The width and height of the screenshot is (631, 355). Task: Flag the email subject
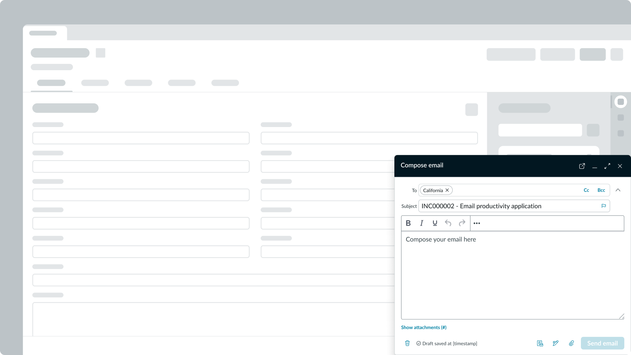tap(604, 206)
